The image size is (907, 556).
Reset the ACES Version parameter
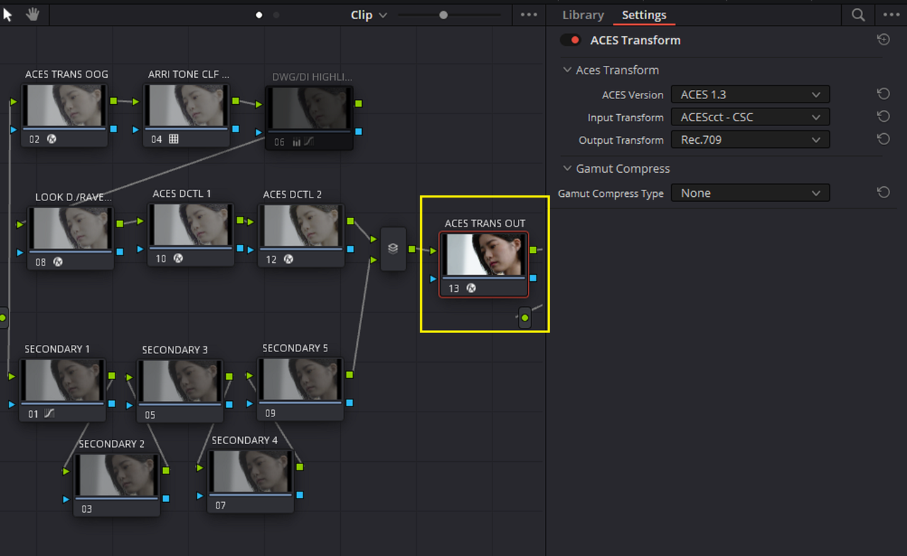click(x=883, y=94)
